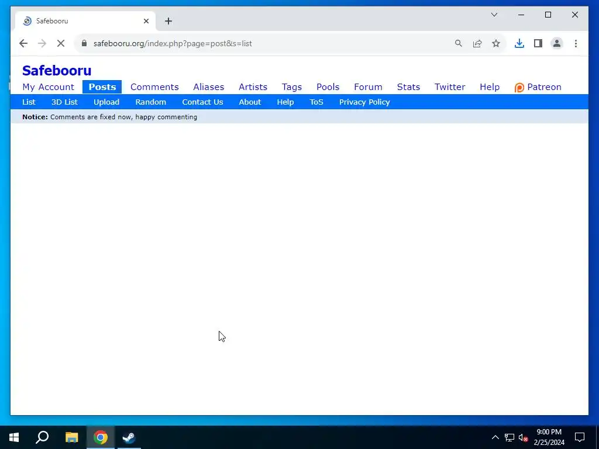Viewport: 599px width, 449px height.
Task: Share this page using the share icon
Action: point(477,43)
